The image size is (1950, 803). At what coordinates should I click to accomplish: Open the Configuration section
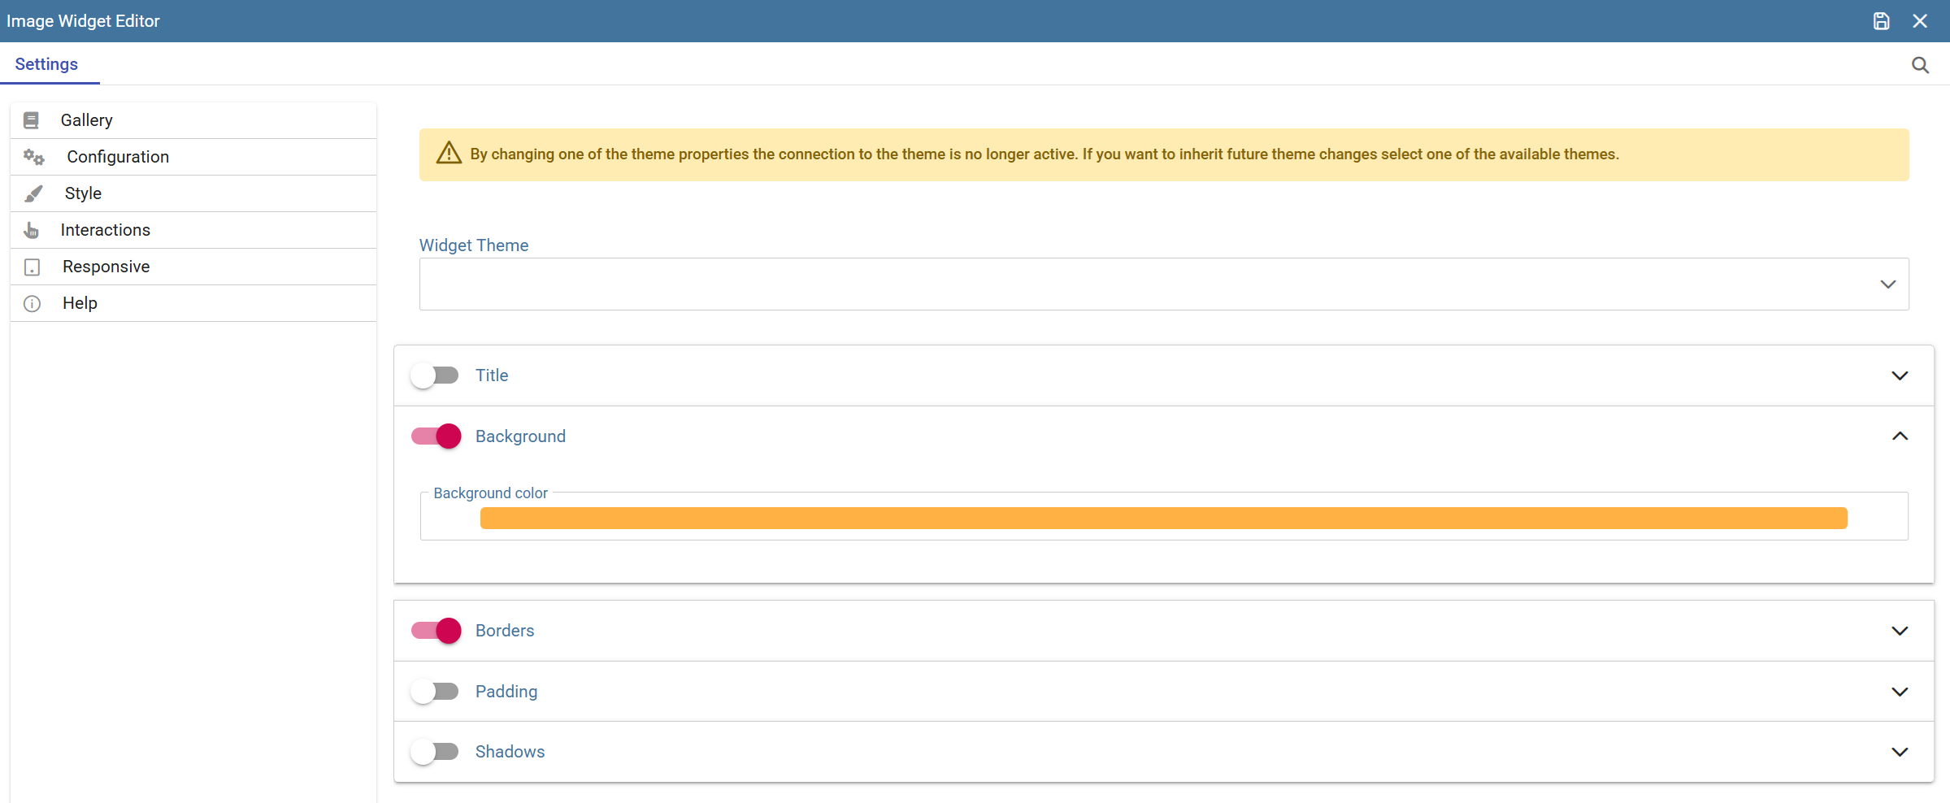point(193,157)
